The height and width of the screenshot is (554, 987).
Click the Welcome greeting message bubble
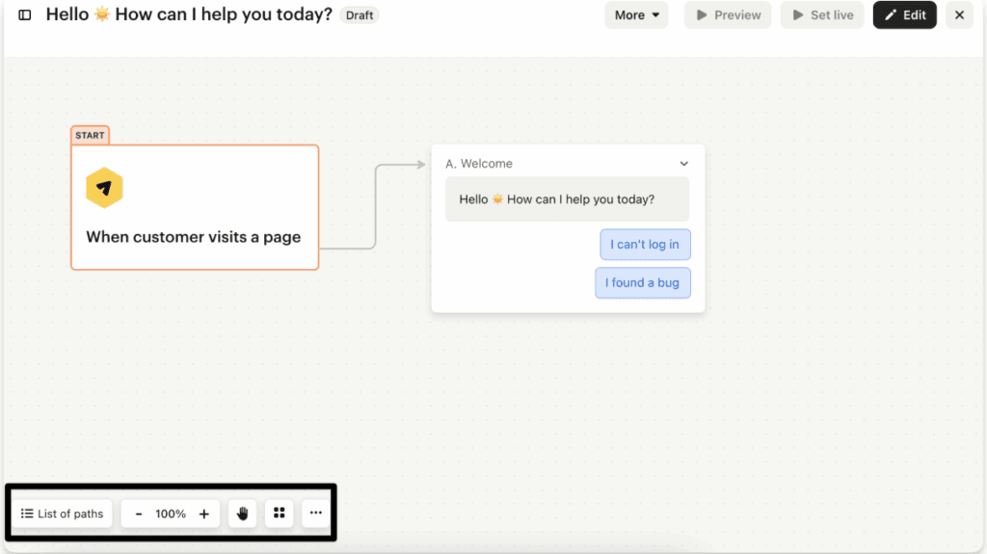pos(567,199)
